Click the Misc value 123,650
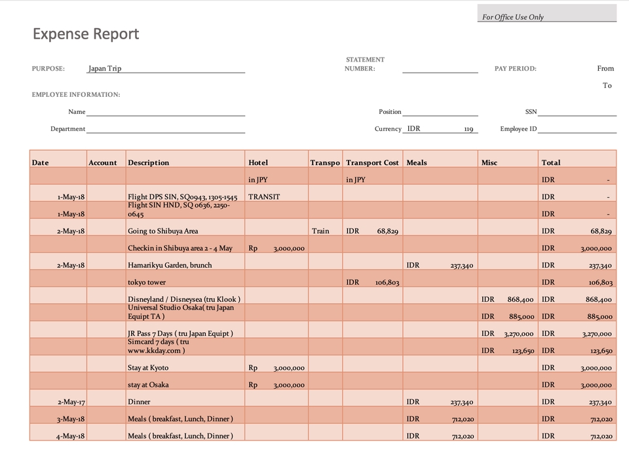This screenshot has width=629, height=453. [508, 346]
